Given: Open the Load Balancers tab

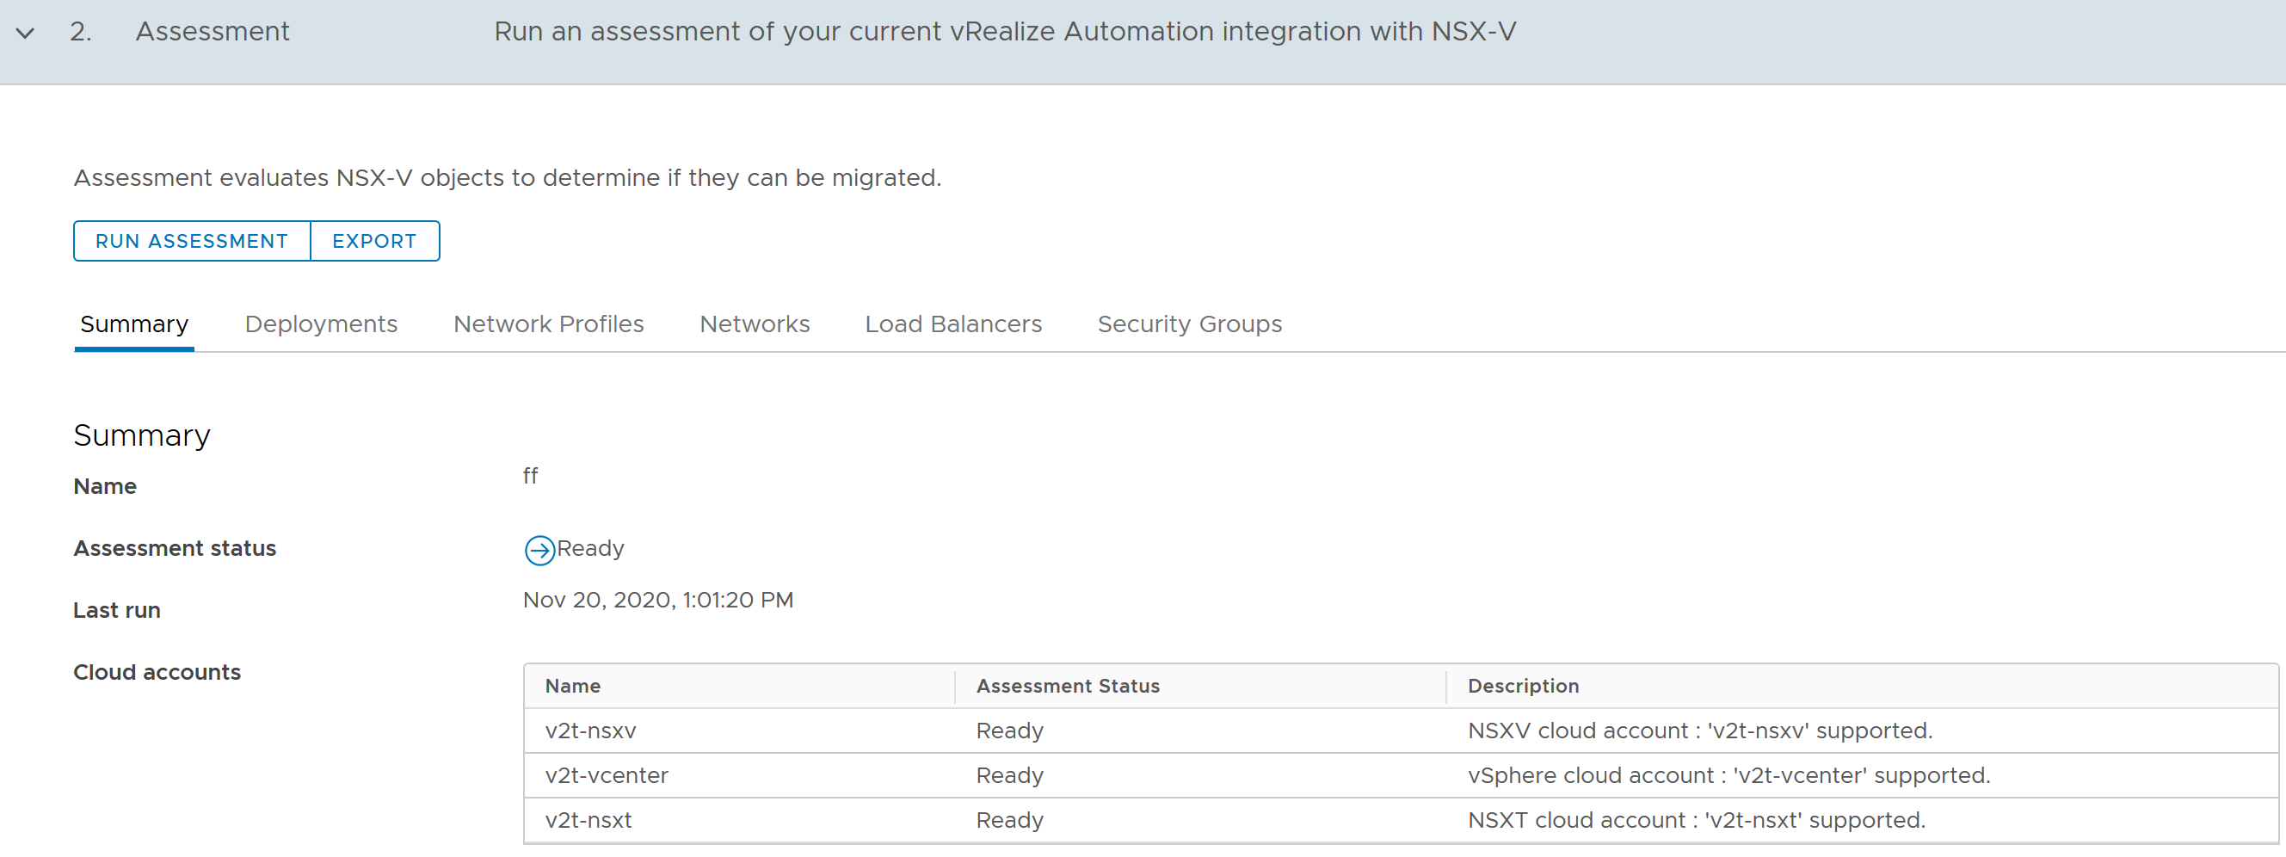Looking at the screenshot, I should click(x=953, y=324).
